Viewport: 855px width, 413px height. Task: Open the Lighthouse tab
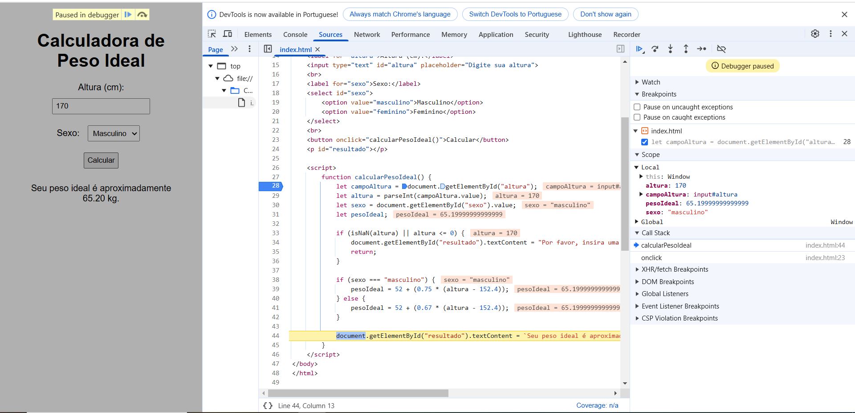tap(585, 35)
